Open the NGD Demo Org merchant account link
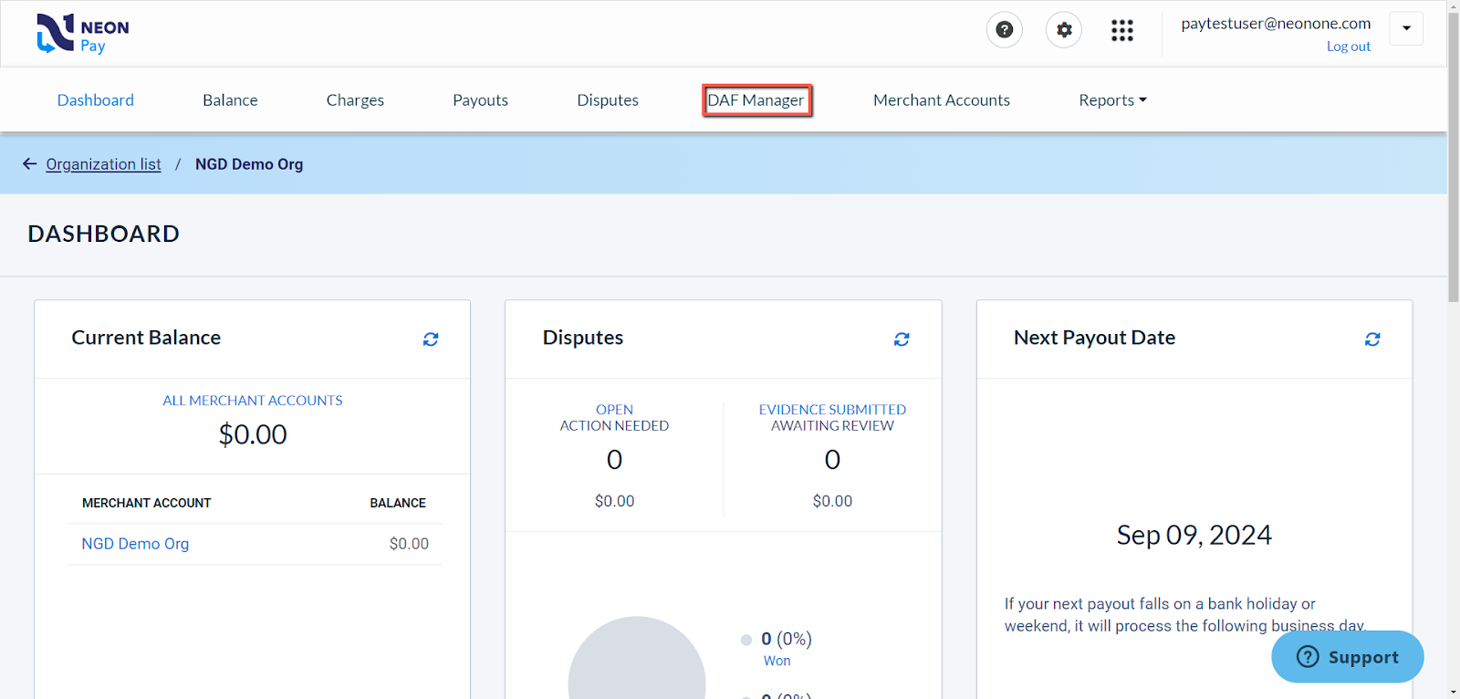The image size is (1460, 699). pyautogui.click(x=135, y=544)
